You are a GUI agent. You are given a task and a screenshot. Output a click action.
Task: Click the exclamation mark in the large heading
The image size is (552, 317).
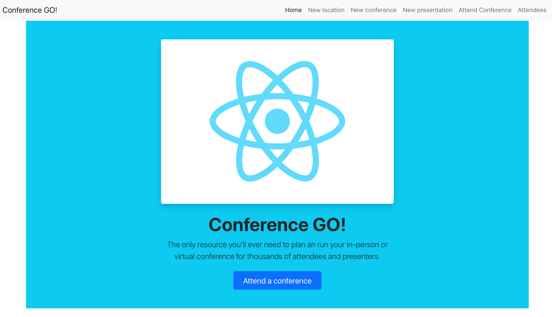(343, 225)
